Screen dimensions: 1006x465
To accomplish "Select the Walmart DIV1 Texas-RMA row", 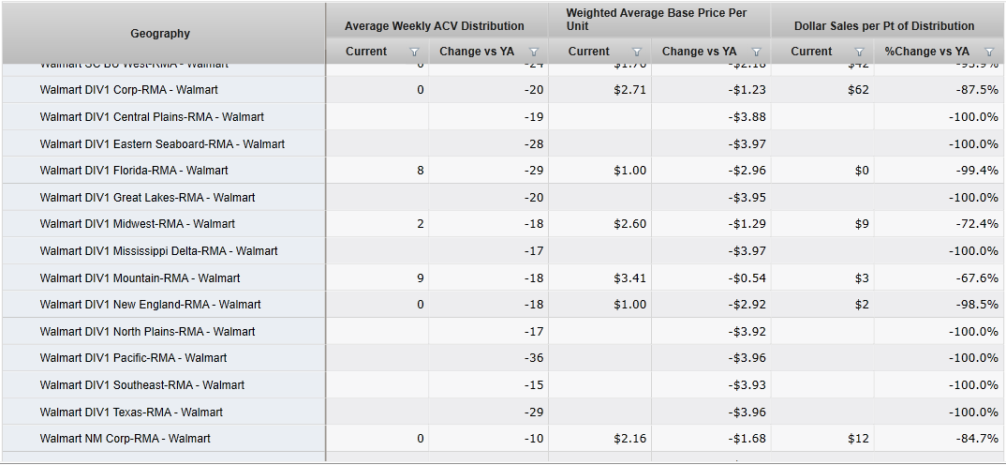I will pyautogui.click(x=131, y=412).
